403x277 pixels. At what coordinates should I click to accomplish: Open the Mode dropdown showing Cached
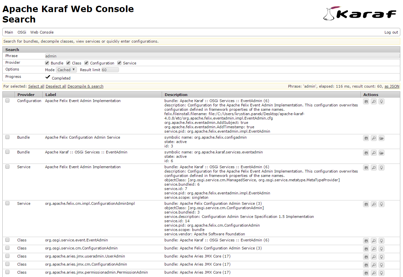click(x=66, y=70)
